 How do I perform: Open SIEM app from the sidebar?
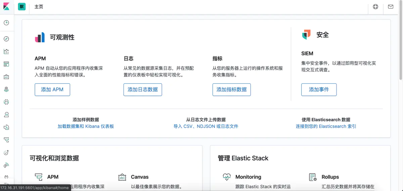tap(6, 165)
